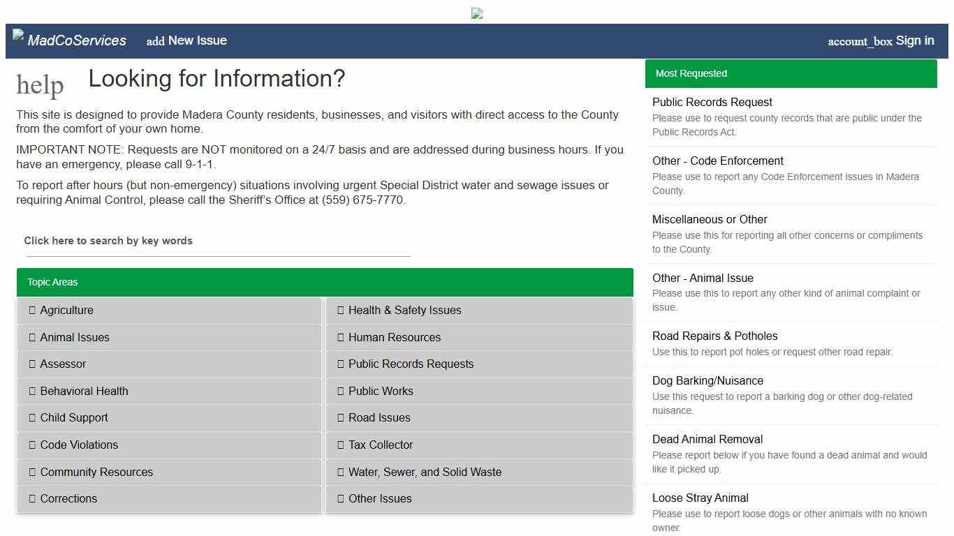Select Sign in from the top bar

click(x=914, y=40)
